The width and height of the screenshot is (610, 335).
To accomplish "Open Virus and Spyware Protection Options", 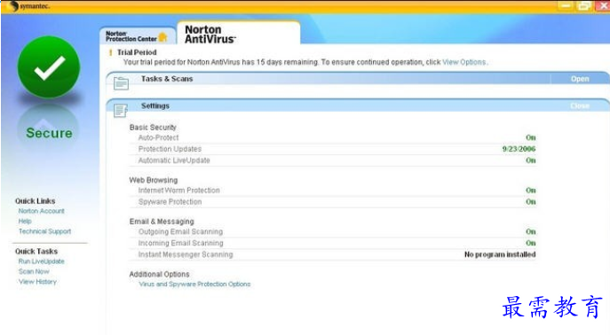I will (194, 284).
